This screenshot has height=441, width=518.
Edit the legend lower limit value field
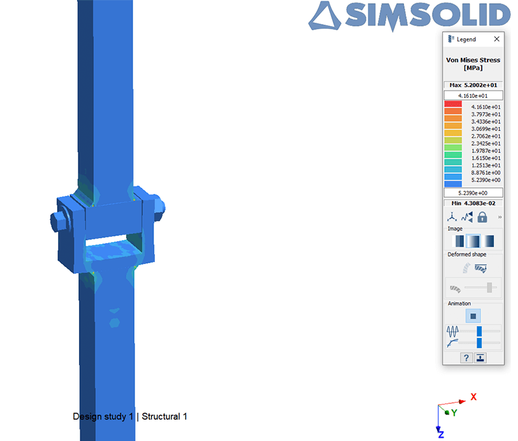point(473,193)
